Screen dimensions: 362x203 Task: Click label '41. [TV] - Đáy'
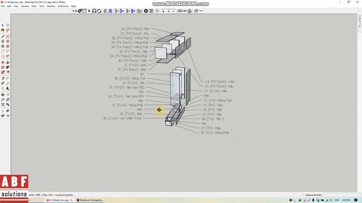coord(212,114)
